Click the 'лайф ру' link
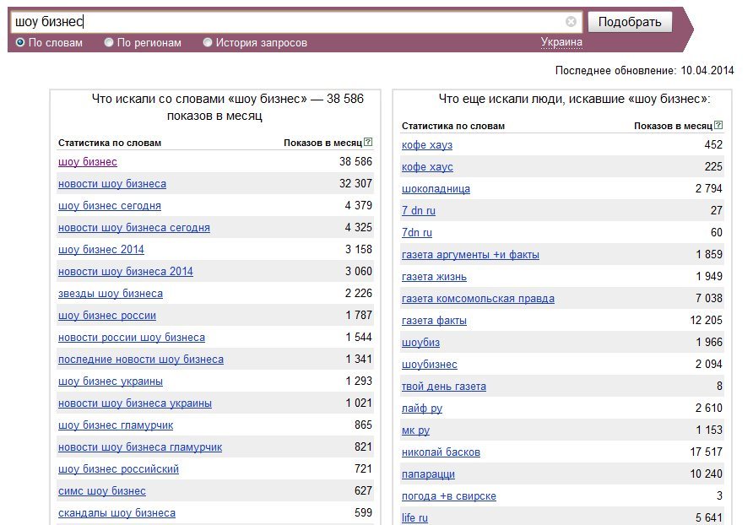 421,409
